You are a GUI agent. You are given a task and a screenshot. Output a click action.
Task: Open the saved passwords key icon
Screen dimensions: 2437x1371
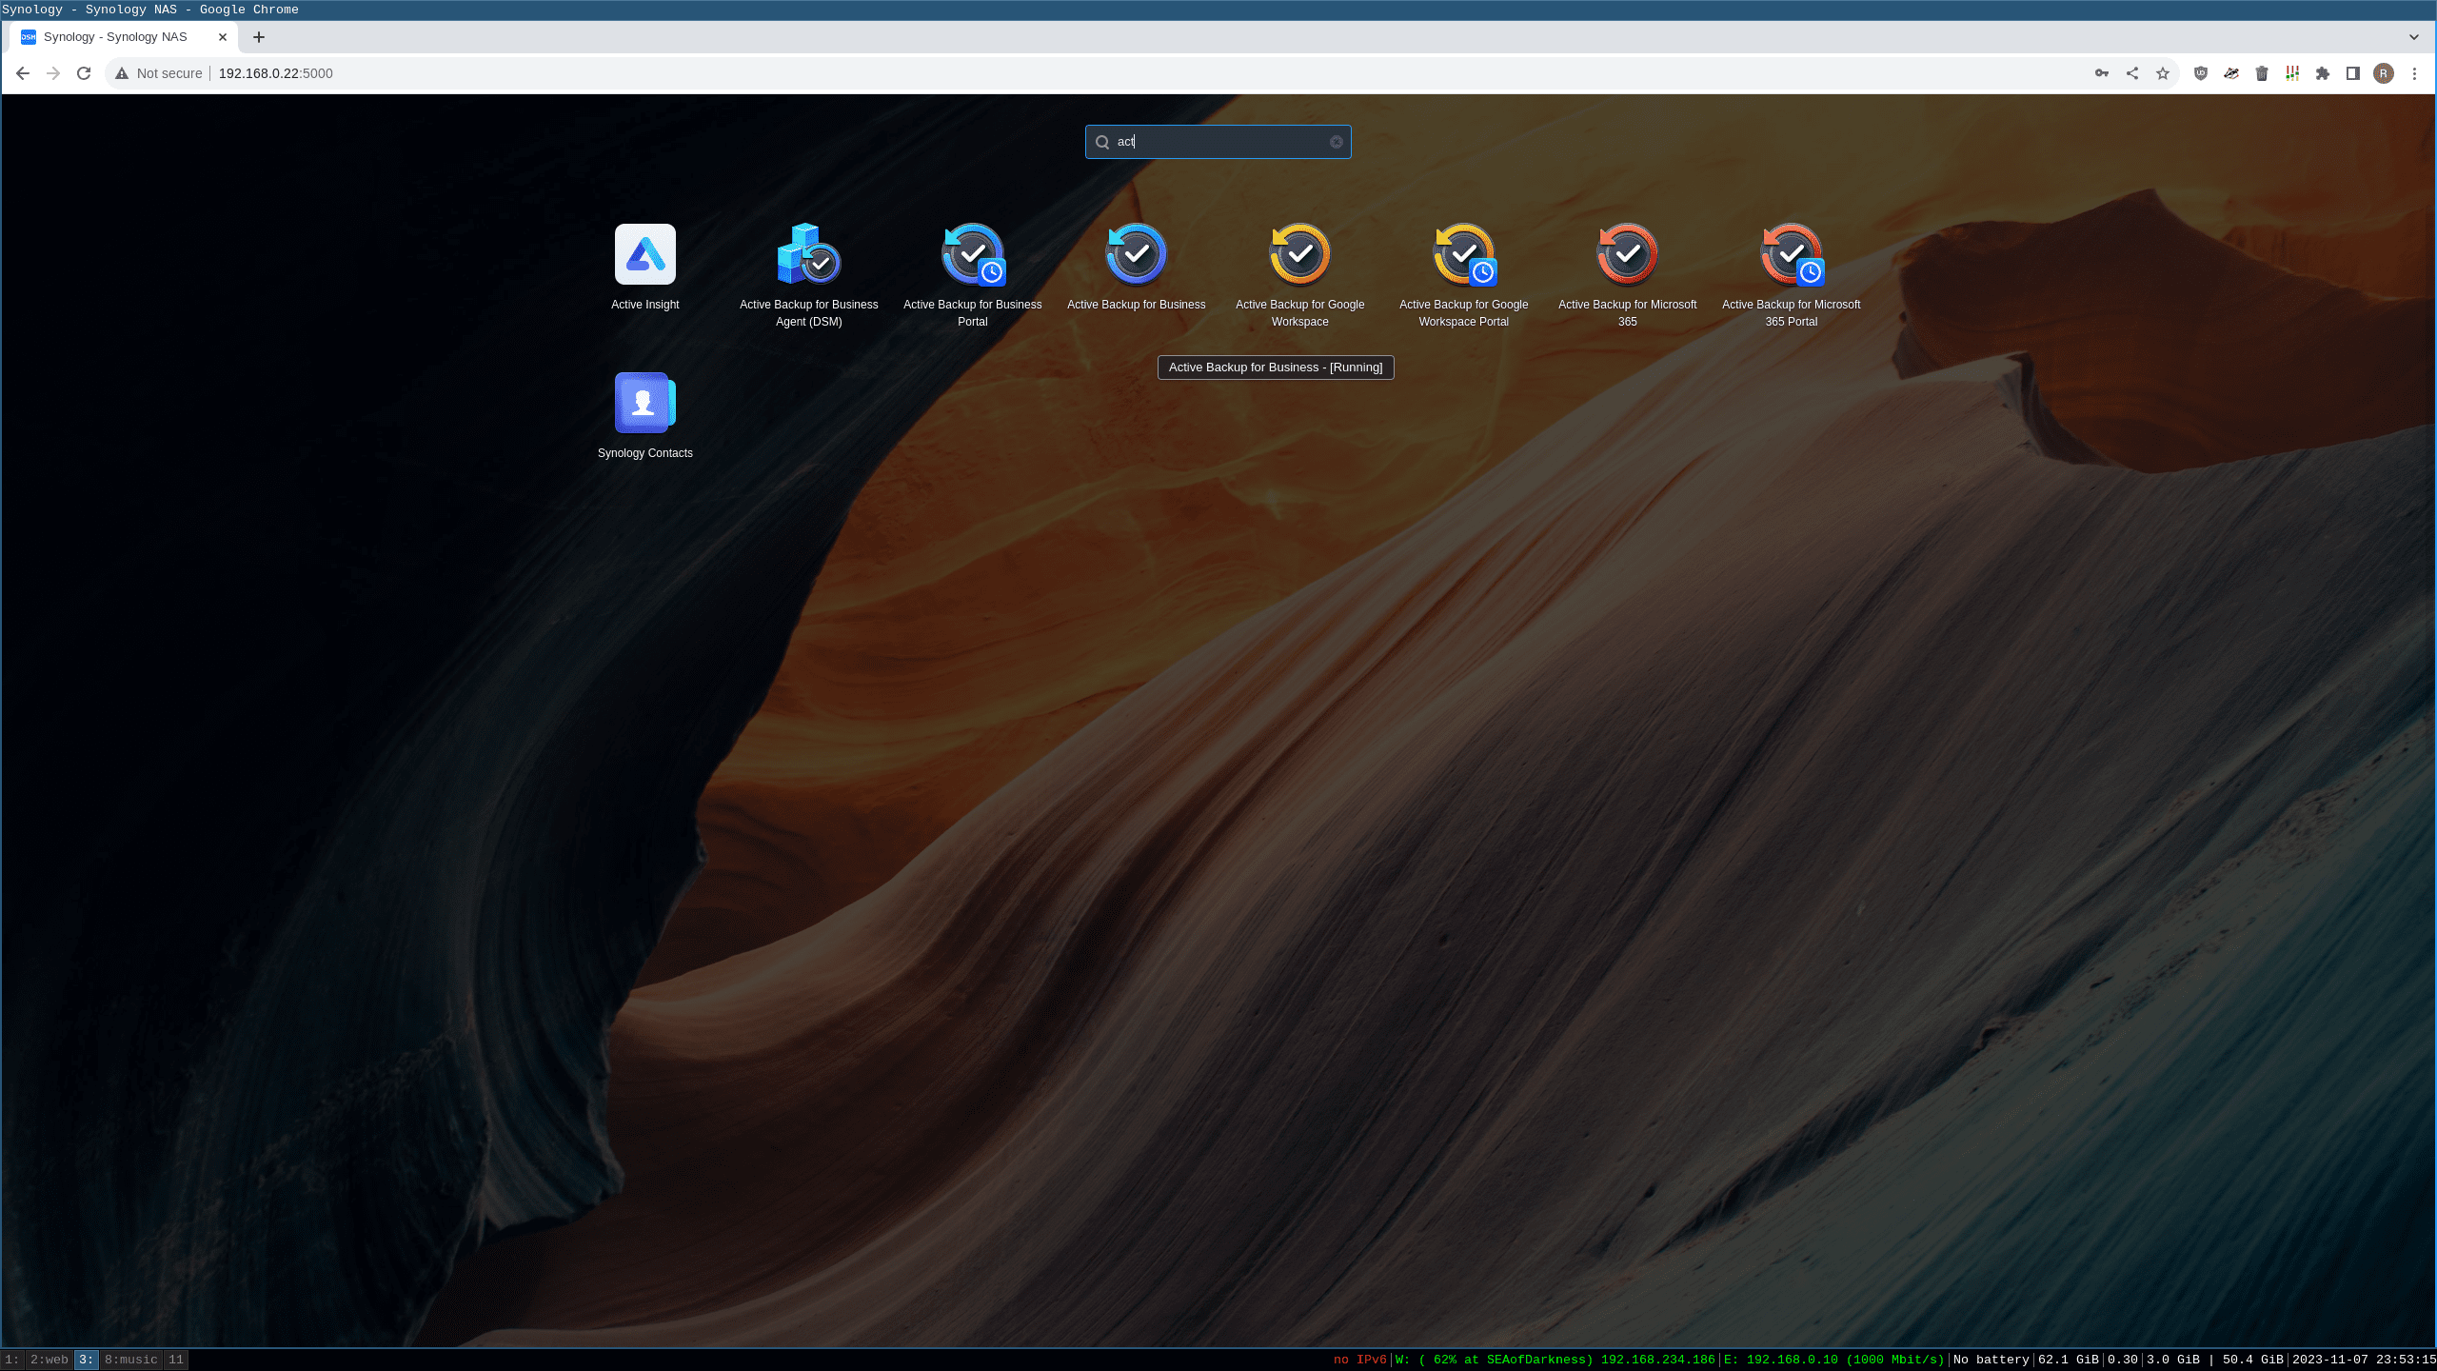click(2102, 73)
